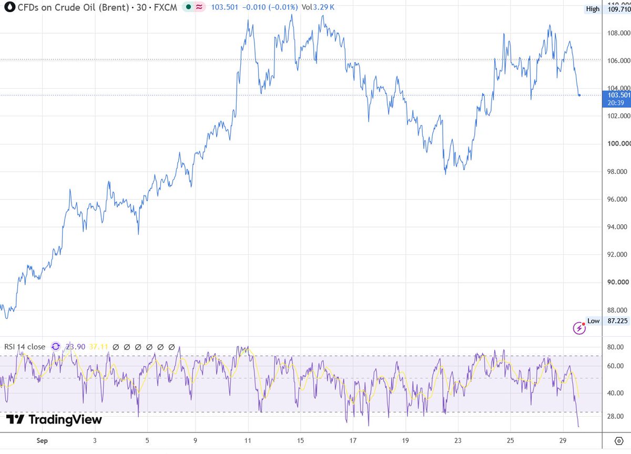This screenshot has height=454, width=631.
Task: Click the Low label near price axis
Action: 594,321
